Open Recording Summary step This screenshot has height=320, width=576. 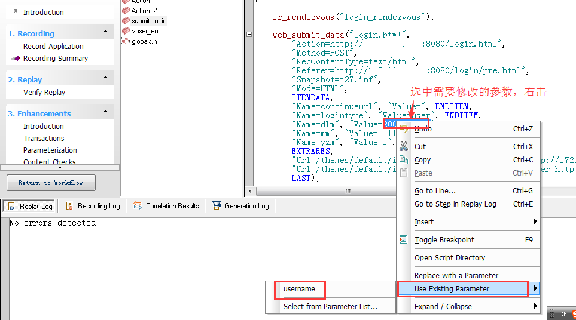click(56, 59)
